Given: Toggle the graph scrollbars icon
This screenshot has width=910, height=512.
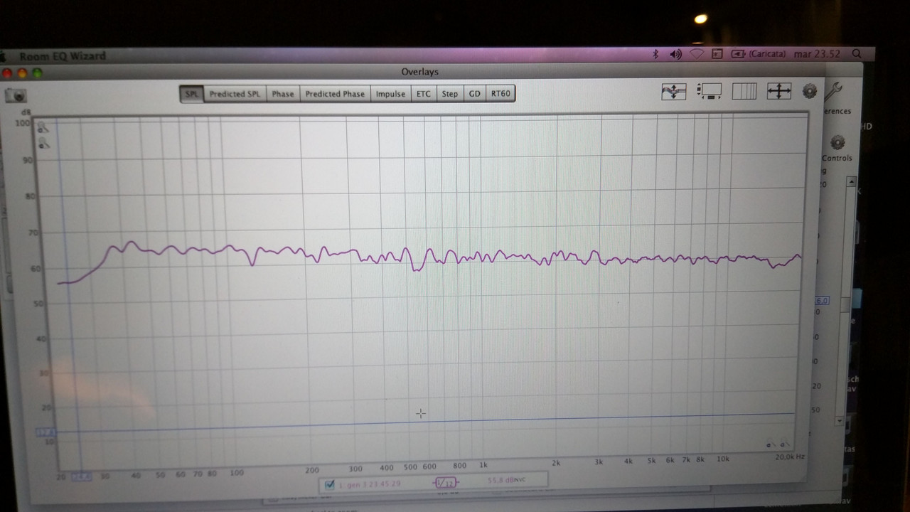Looking at the screenshot, I should tap(709, 91).
